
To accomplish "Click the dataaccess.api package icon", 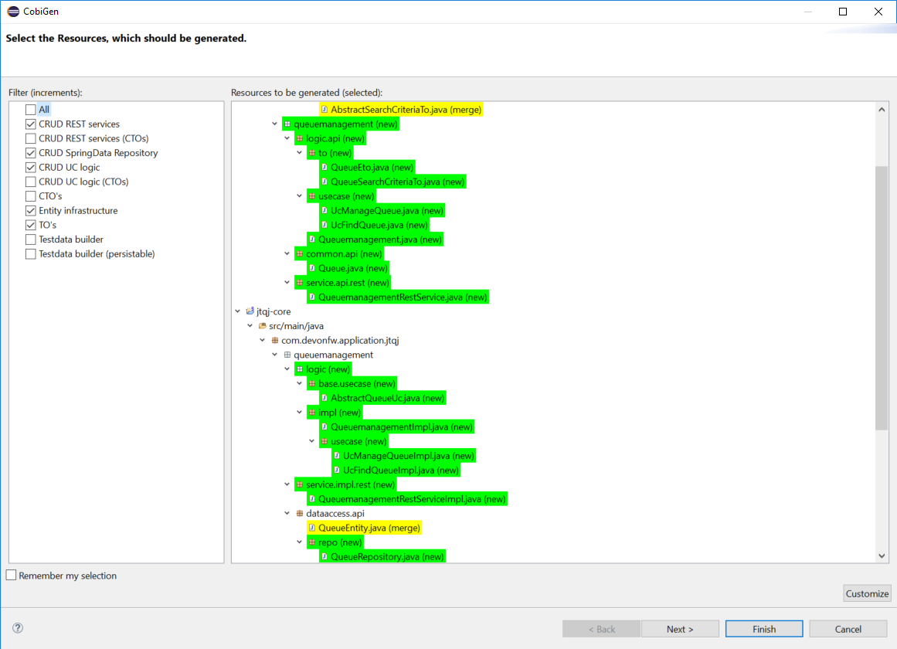I will pyautogui.click(x=300, y=514).
